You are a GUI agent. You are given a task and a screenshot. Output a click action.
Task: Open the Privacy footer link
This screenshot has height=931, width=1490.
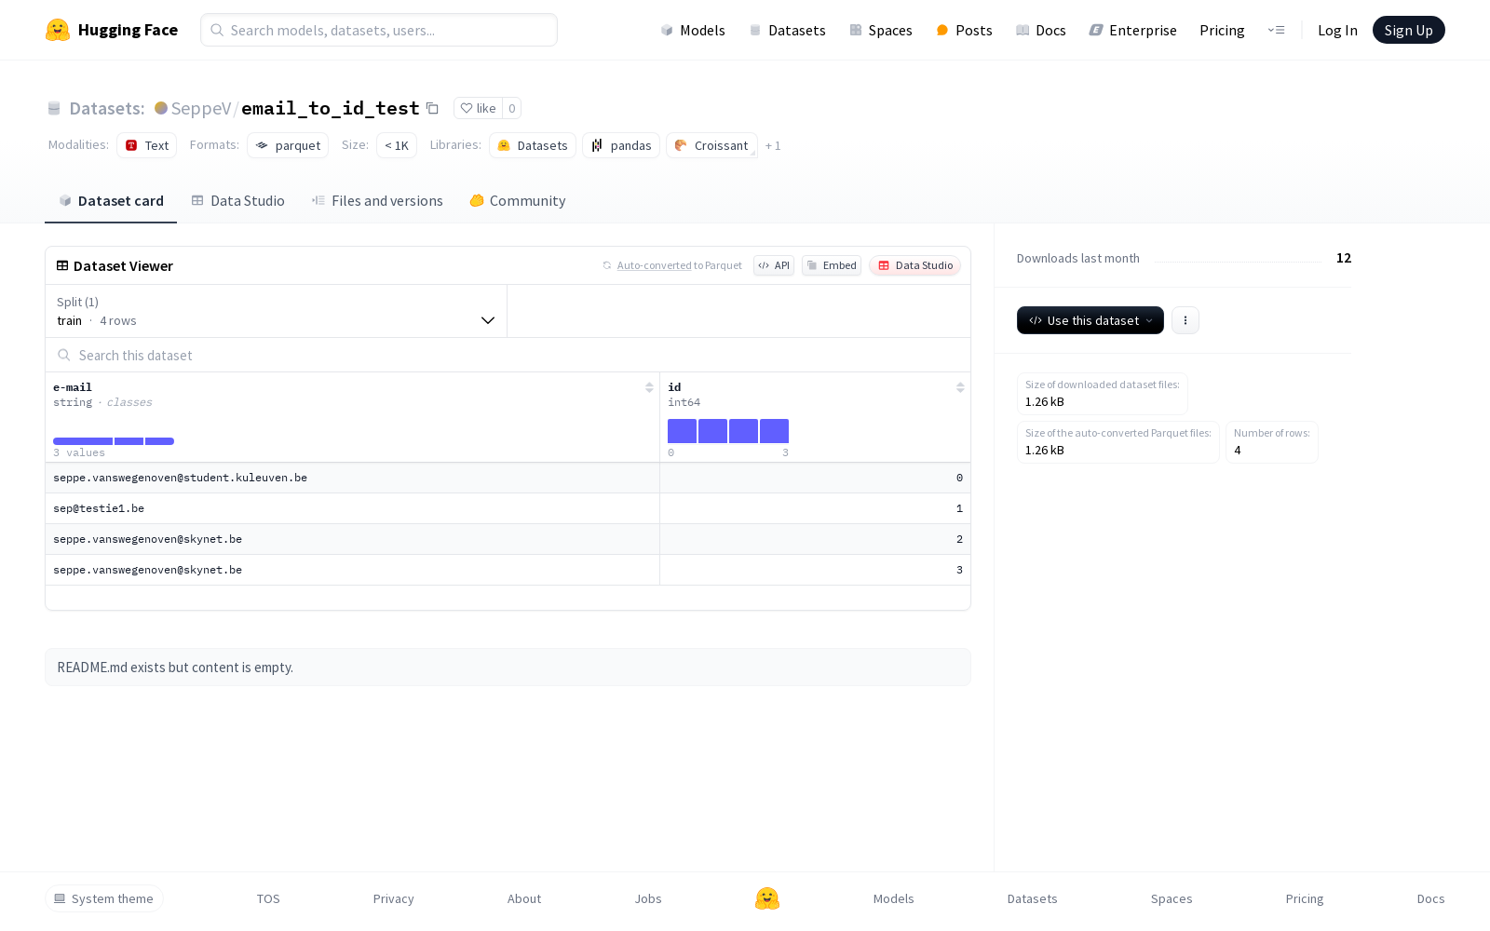tap(393, 898)
